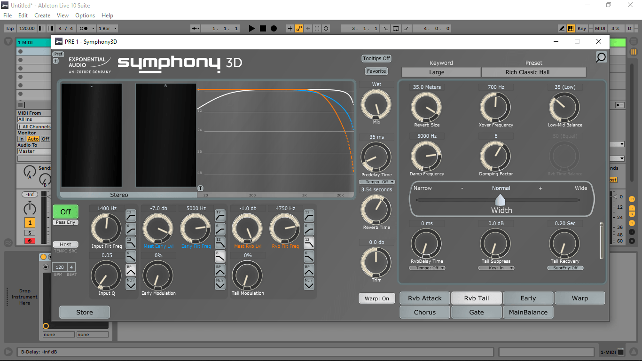
Task: Toggle the green Off bypass button
Action: 65,212
